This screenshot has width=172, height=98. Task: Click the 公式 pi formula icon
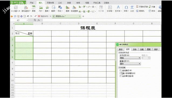point(132,8)
